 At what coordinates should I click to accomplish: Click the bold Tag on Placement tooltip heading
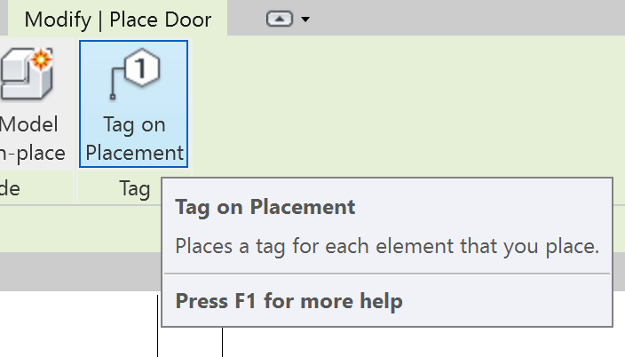265,208
